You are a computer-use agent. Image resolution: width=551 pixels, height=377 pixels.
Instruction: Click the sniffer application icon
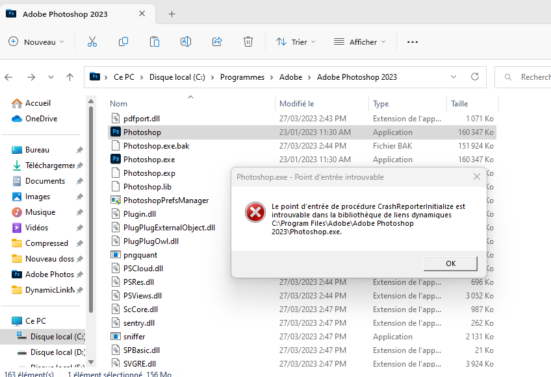click(116, 337)
